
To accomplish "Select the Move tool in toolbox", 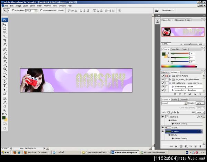I will [4, 25].
